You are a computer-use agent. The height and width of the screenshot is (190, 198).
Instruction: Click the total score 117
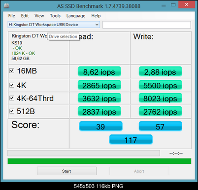pyautogui.click(x=131, y=140)
